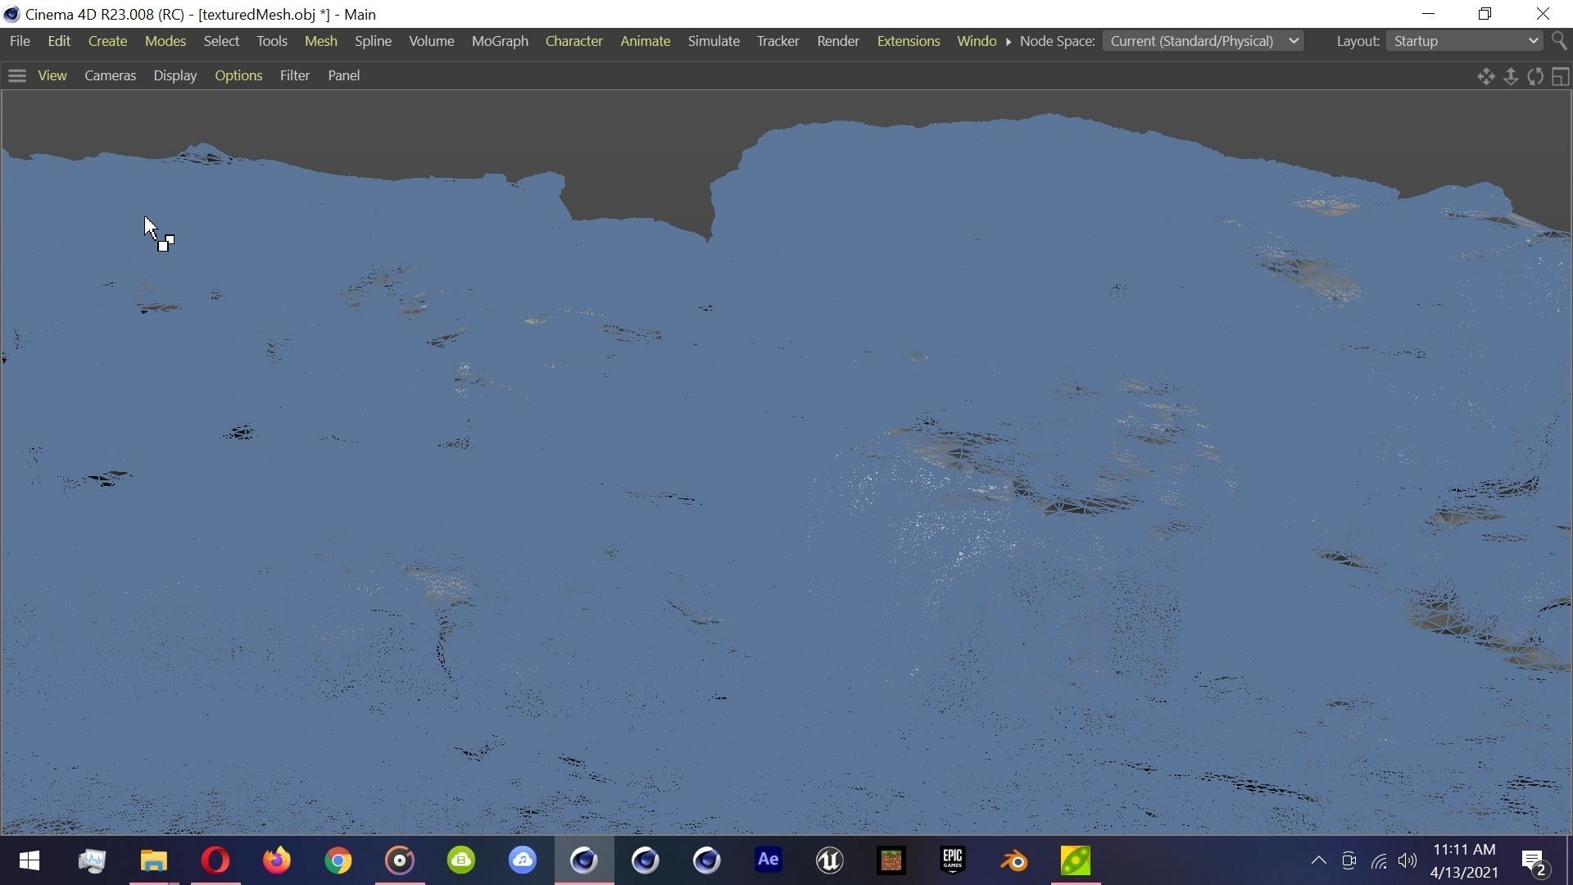Open the MoGraph menu
This screenshot has width=1573, height=885.
pyautogui.click(x=499, y=41)
